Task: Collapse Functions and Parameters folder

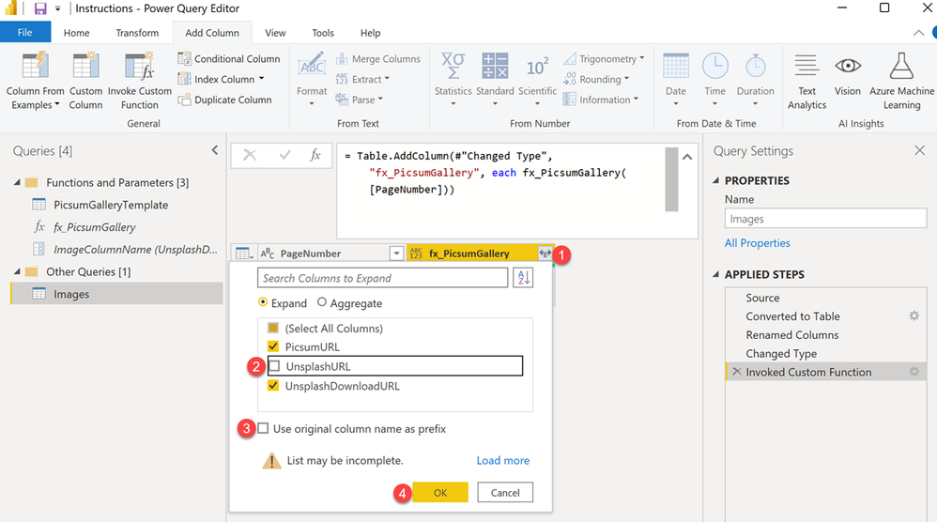Action: (x=17, y=182)
